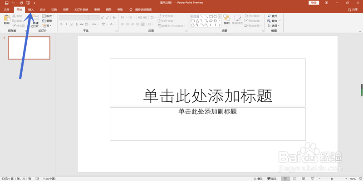The image size is (363, 181).
Task: Click the numbered list icon
Action: [x=131, y=18]
